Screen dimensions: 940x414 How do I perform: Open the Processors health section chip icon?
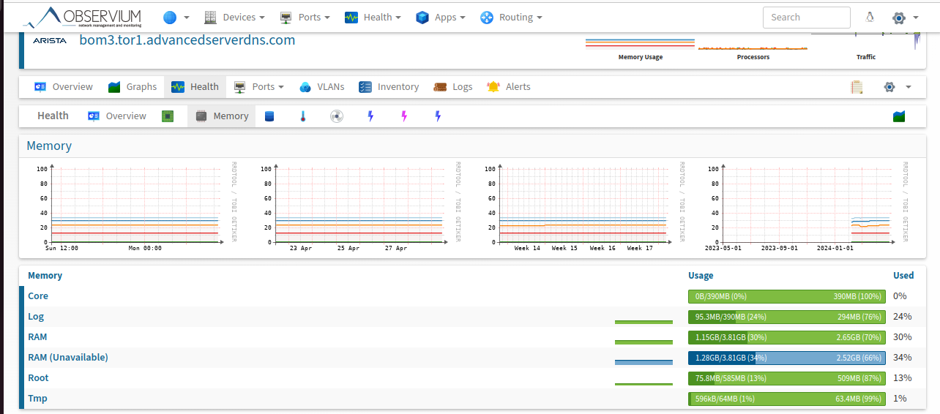[168, 116]
